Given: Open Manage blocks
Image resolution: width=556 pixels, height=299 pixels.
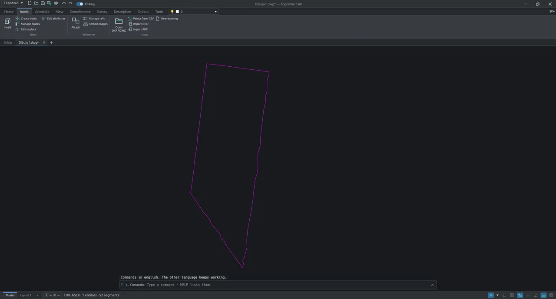Looking at the screenshot, I should (27, 24).
